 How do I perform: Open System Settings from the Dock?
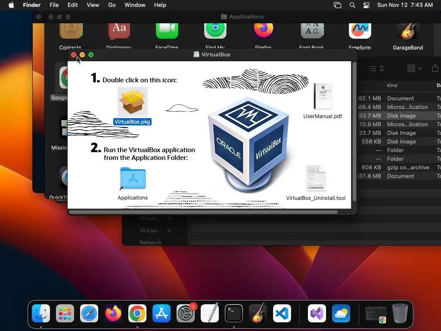[x=186, y=313]
